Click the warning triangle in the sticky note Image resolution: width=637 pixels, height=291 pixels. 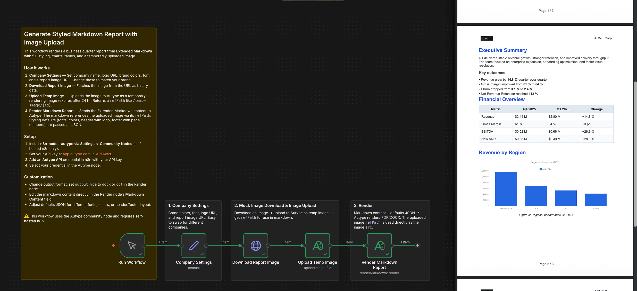[27, 216]
